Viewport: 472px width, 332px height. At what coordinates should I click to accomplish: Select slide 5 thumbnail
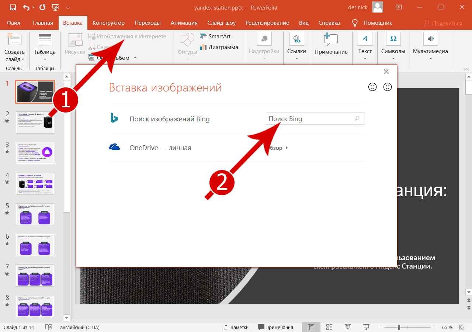[x=35, y=214]
